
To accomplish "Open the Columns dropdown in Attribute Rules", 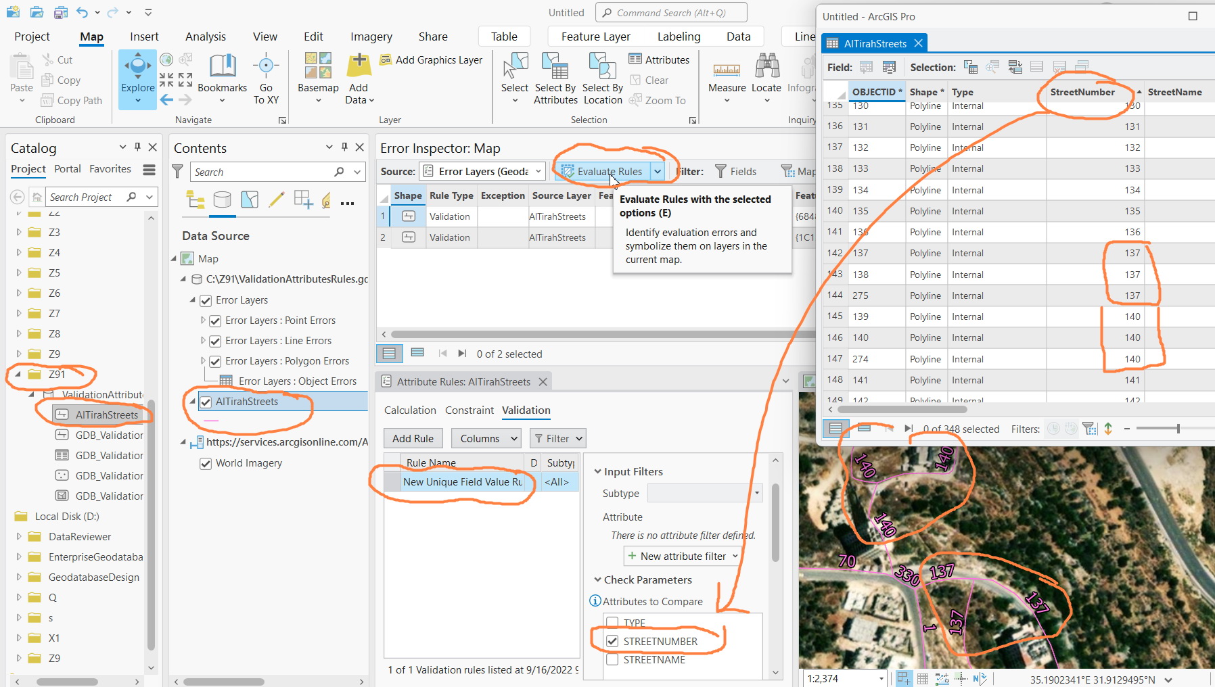I will click(x=486, y=438).
